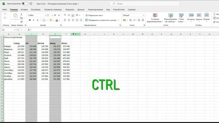Click the Percent style icon

point(130,20)
